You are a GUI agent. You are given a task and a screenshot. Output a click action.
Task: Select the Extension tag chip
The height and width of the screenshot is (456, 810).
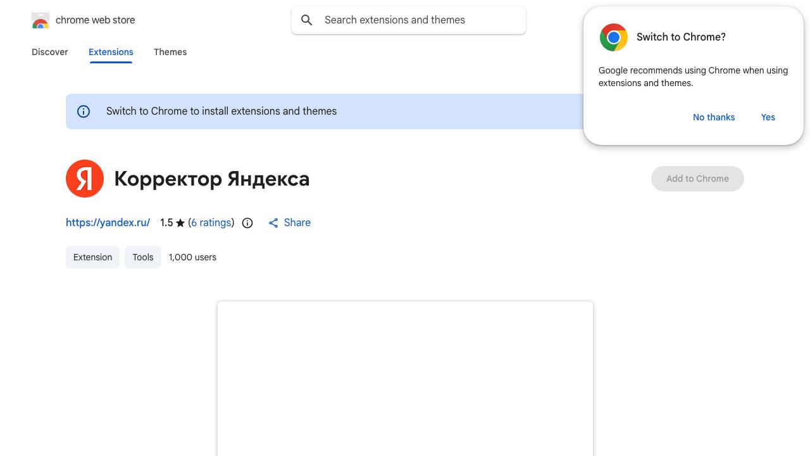92,257
